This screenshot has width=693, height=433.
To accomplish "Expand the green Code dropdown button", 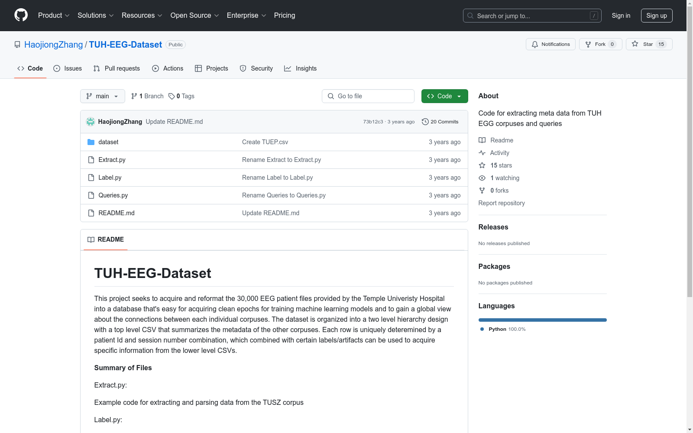I will tap(444, 96).
